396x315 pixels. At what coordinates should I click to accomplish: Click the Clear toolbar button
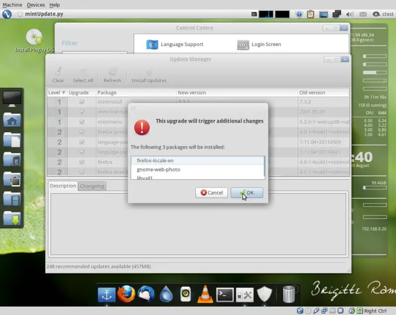58,75
